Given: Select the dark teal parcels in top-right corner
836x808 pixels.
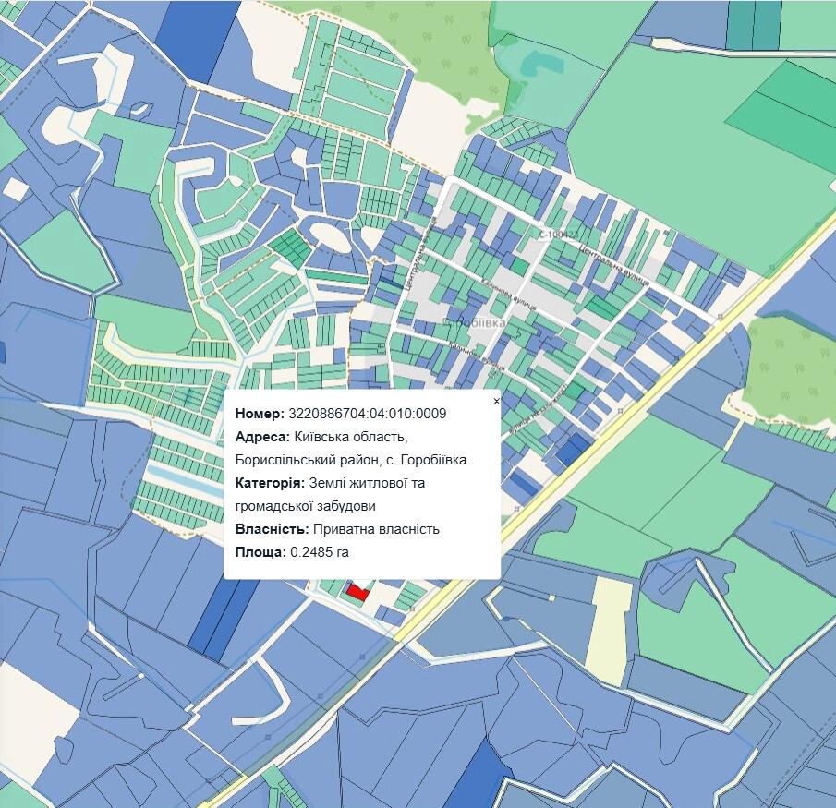Looking at the screenshot, I should coord(753,23).
